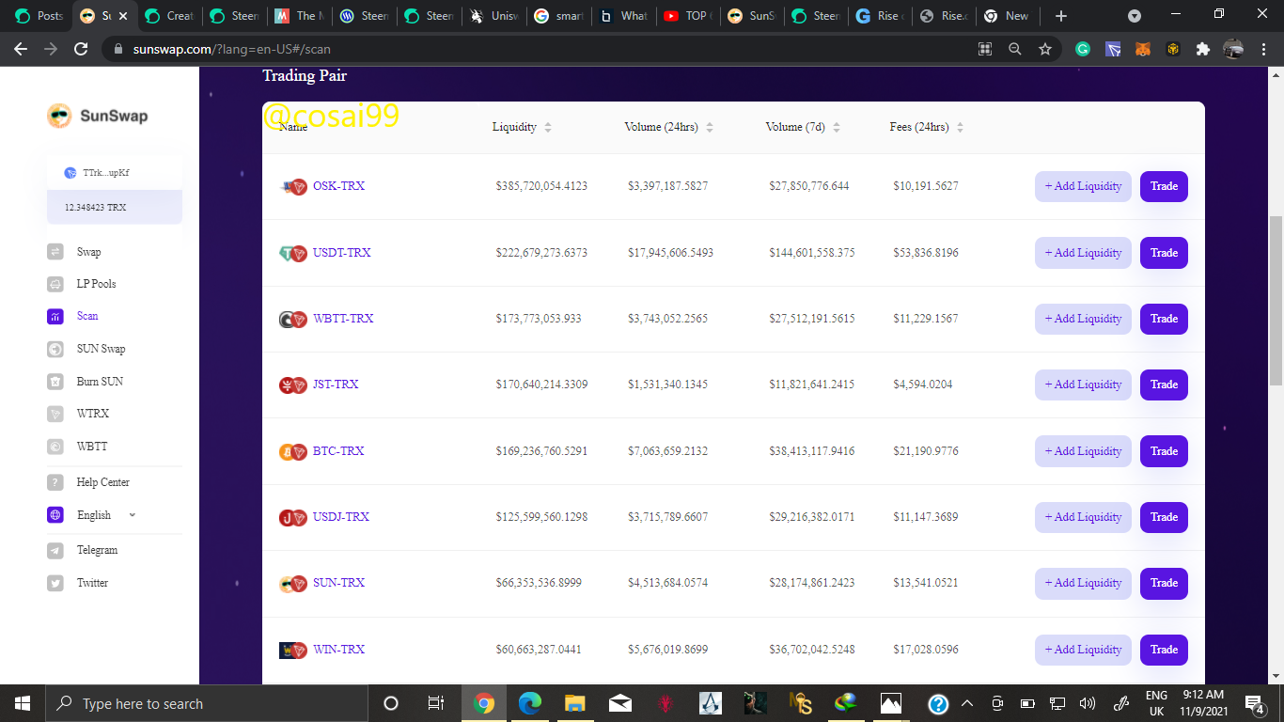Screen dimensions: 1284x722
Task: Open File Explorer from the taskbar
Action: [574, 703]
